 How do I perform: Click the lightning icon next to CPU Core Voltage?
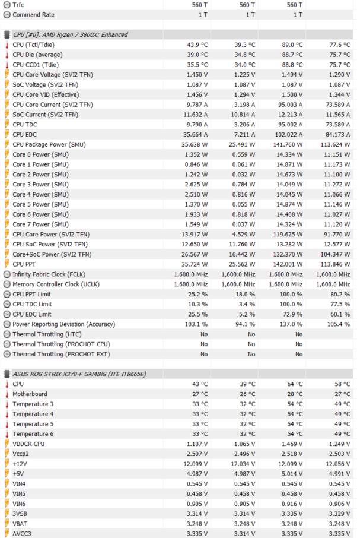point(7,75)
